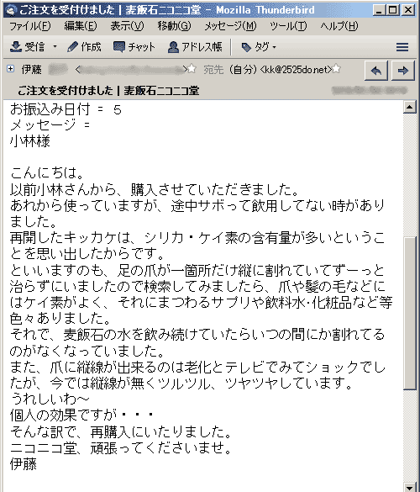Click the message body vertical scrollbar thumb

[x=409, y=313]
